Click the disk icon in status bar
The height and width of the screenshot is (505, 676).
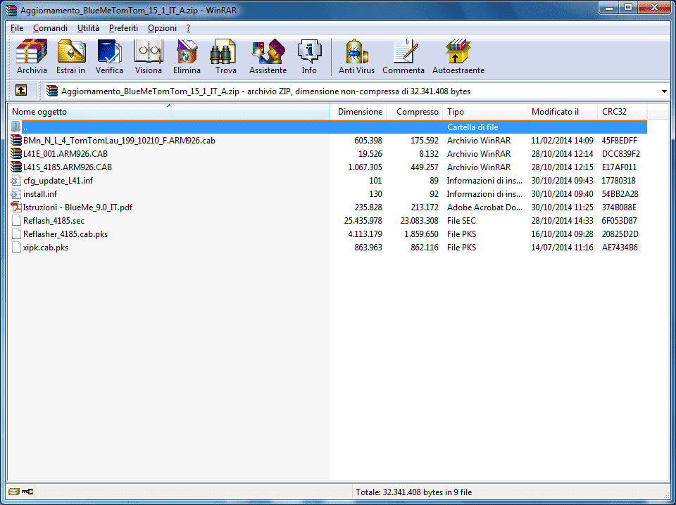pyautogui.click(x=14, y=492)
